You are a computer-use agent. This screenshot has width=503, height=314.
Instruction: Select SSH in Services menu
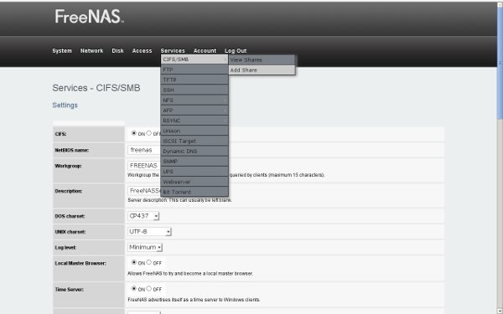coord(194,90)
